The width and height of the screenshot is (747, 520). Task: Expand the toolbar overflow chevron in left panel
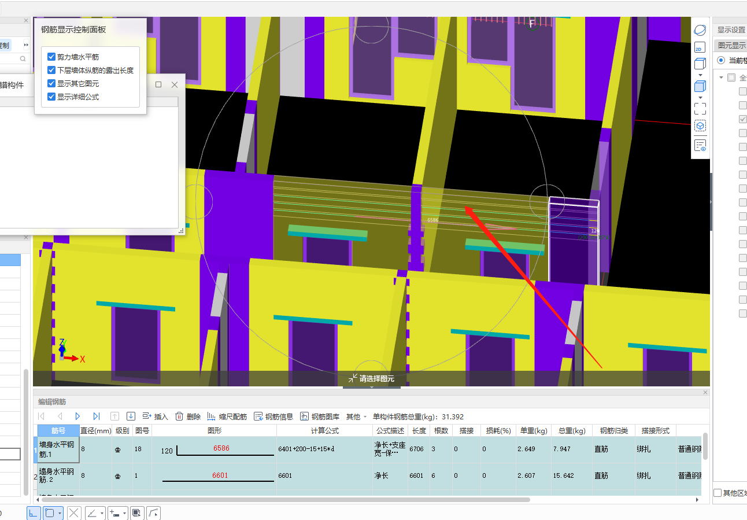pos(25,45)
